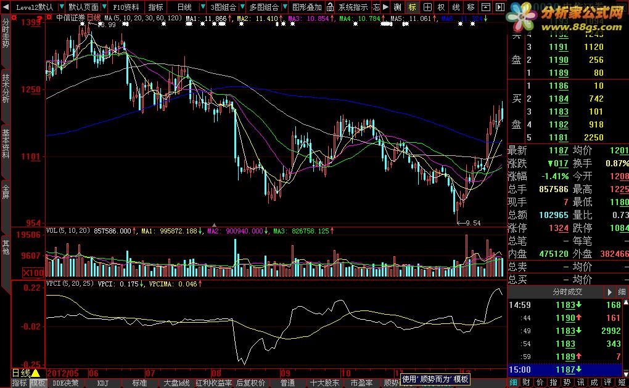Click the 细 detail tab at the bottom right
The width and height of the screenshot is (629, 388).
click(x=514, y=382)
